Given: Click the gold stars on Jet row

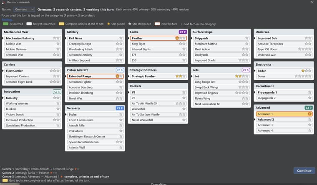Looking at the screenshot, I should tap(238, 76).
